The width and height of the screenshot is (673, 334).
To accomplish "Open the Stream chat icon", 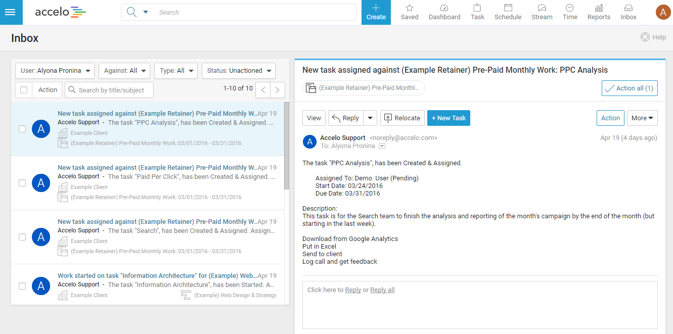I will tap(542, 8).
